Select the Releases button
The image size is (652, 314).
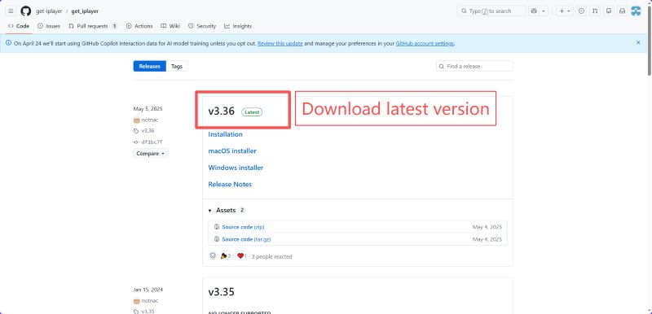click(150, 67)
